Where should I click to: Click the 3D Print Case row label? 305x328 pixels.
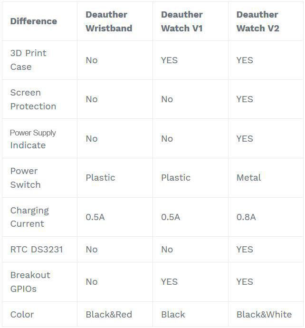pyautogui.click(x=29, y=60)
